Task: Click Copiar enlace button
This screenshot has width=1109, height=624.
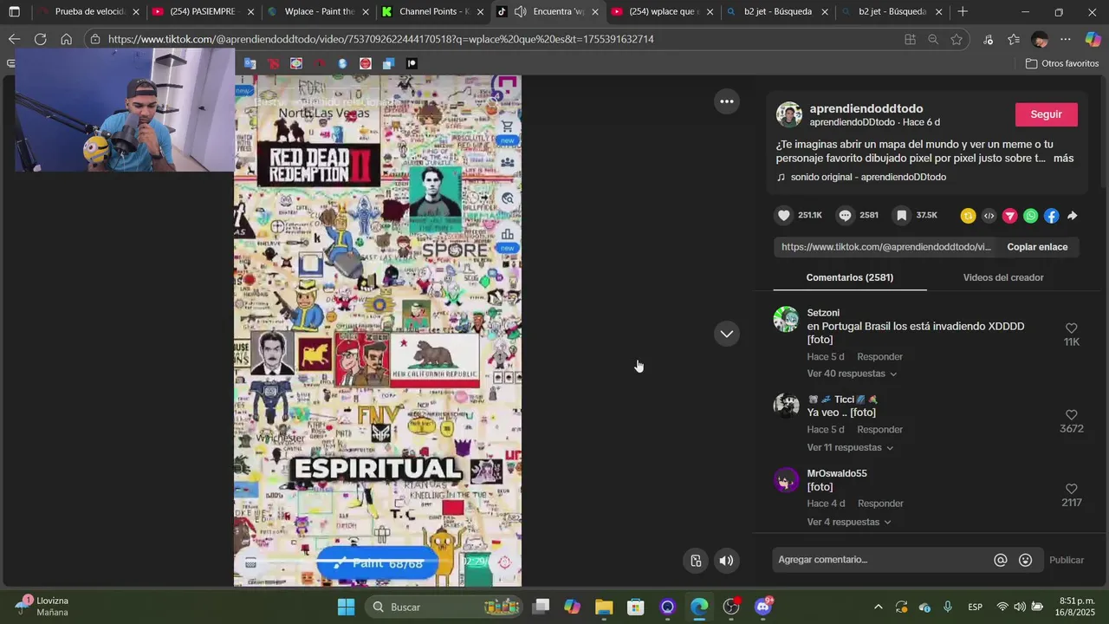Action: 1037,247
